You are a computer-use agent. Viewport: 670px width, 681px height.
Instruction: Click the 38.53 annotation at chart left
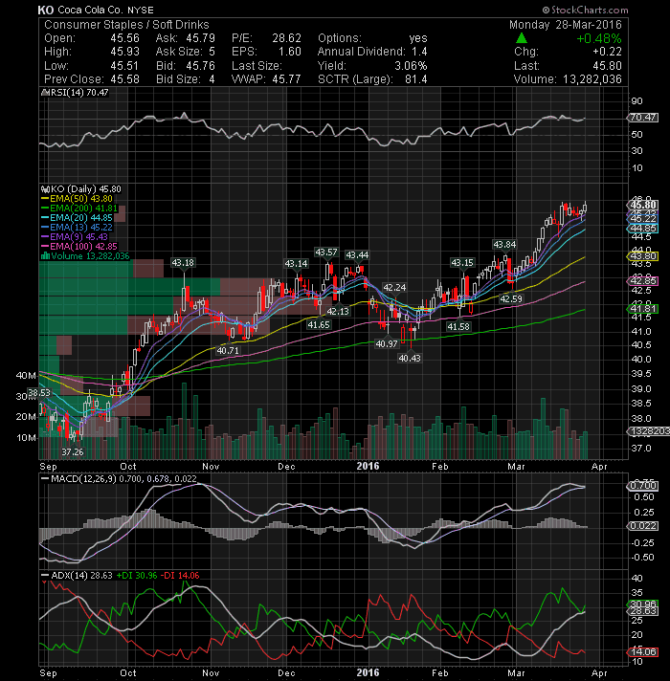tap(39, 393)
